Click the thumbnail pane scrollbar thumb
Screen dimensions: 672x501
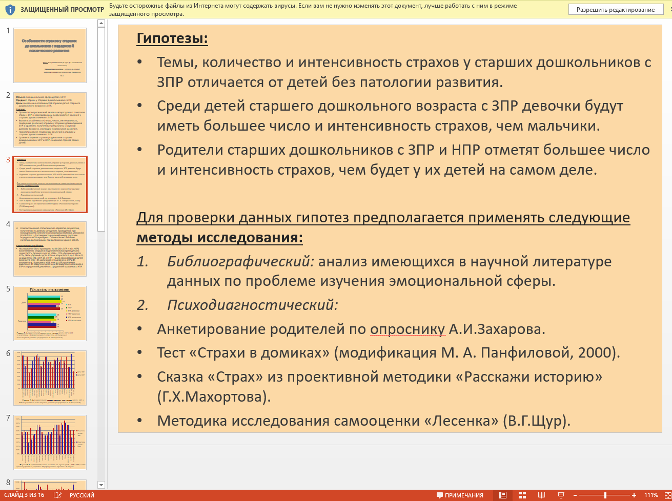tap(101, 130)
